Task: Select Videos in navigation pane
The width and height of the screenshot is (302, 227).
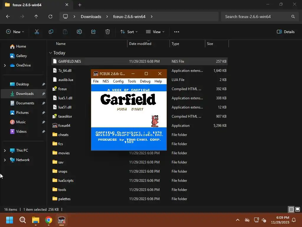Action: click(x=21, y=132)
